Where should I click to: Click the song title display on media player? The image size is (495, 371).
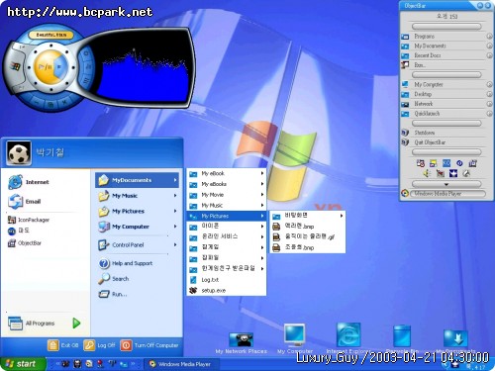click(51, 35)
